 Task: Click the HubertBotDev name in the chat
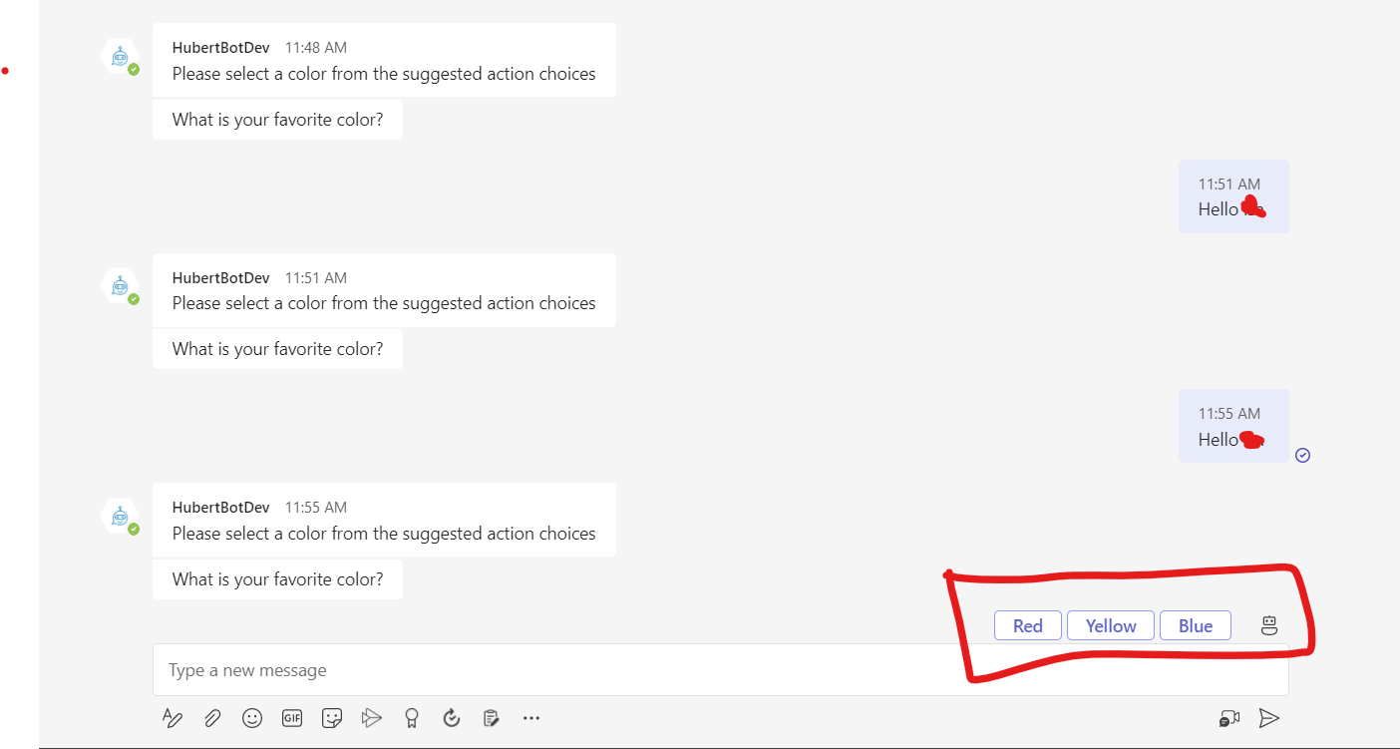[x=220, y=507]
